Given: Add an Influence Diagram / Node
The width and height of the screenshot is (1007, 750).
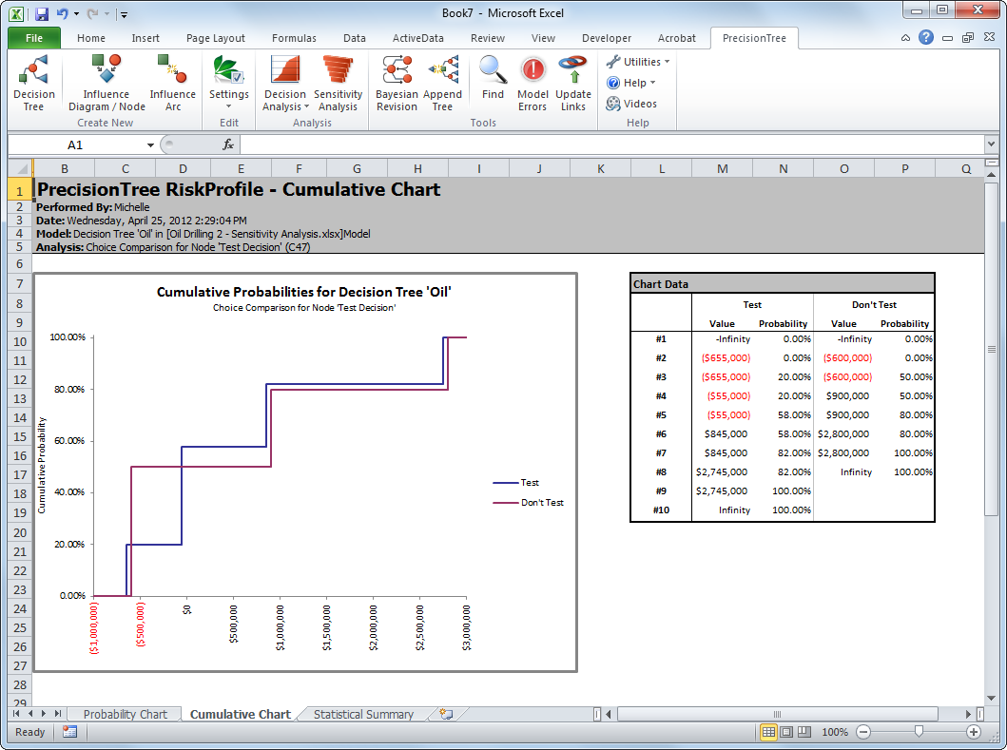Looking at the screenshot, I should click(x=107, y=84).
